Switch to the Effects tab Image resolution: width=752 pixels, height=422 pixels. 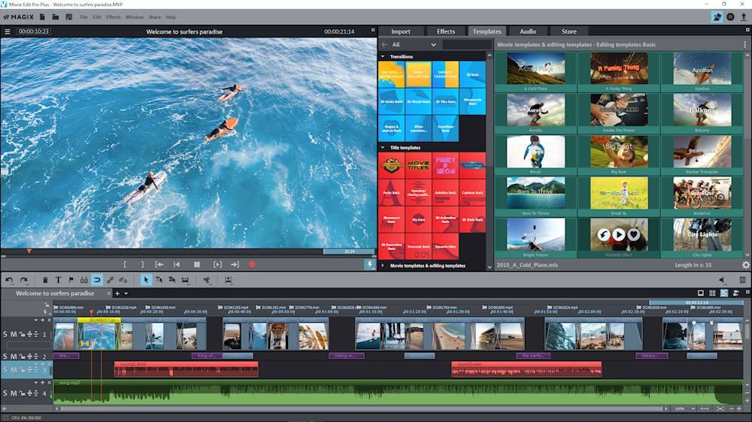coord(446,32)
